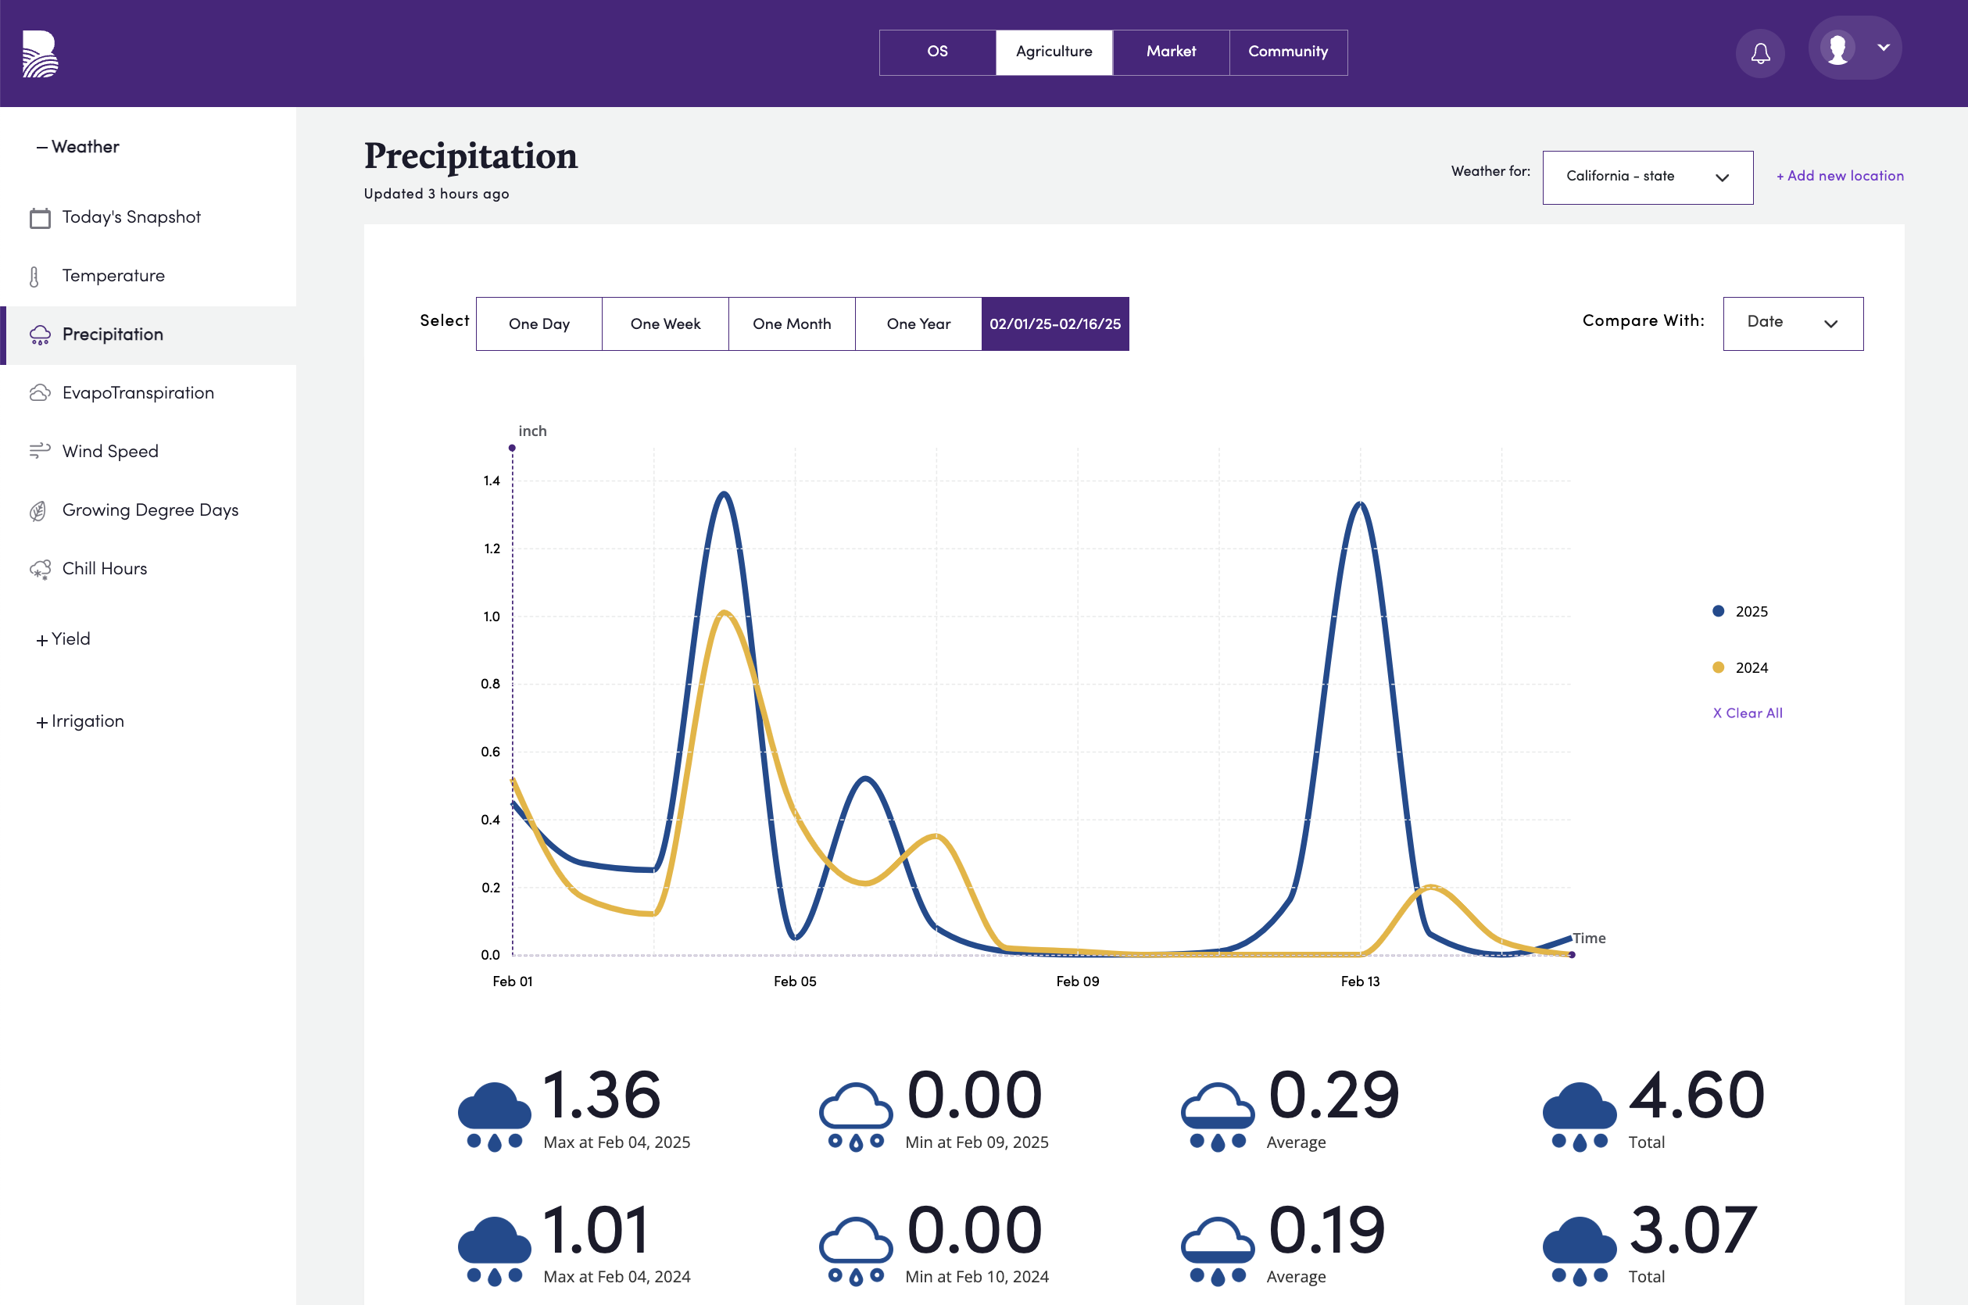Select the One Year time range button
The height and width of the screenshot is (1305, 1968).
coord(918,324)
